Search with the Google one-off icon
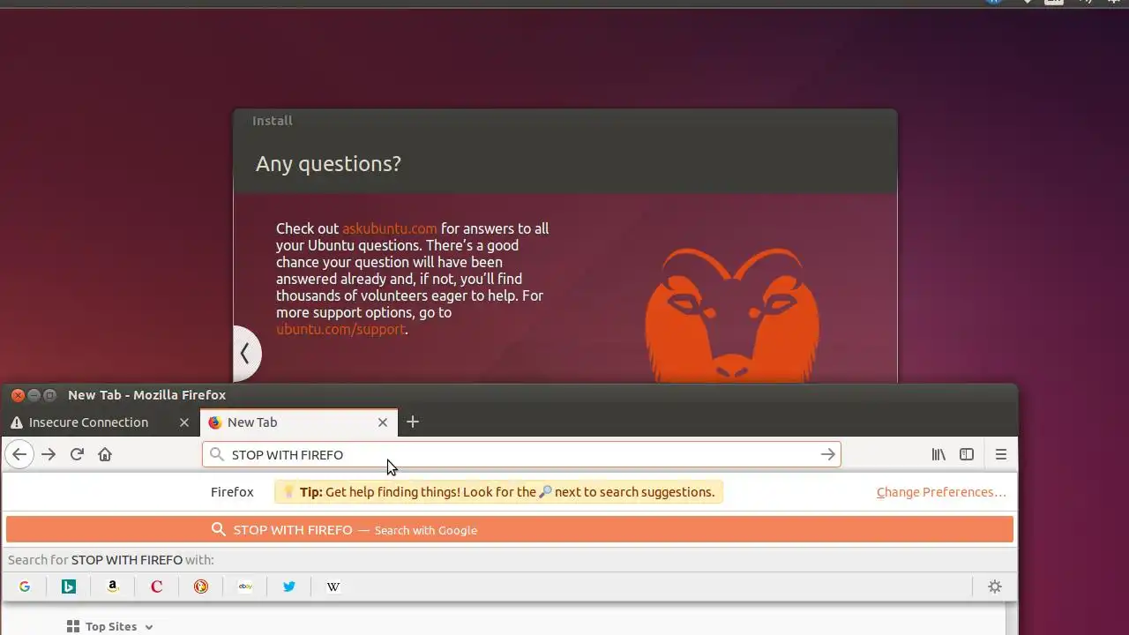Screen dimensions: 1129x635 click(25, 586)
